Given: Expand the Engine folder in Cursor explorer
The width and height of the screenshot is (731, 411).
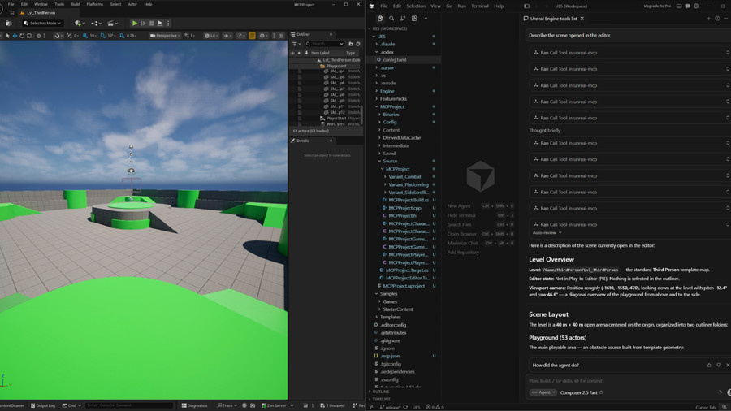Looking at the screenshot, I should click(386, 91).
